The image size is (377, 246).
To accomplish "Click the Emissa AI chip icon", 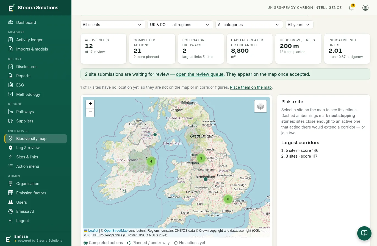I will pyautogui.click(x=11, y=211).
